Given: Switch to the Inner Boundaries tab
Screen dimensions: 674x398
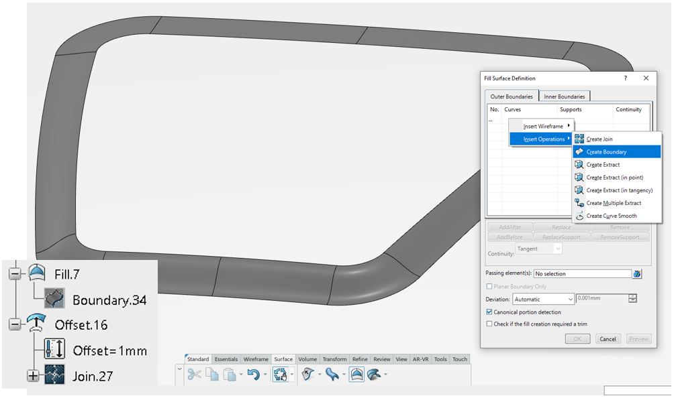Looking at the screenshot, I should pyautogui.click(x=565, y=96).
